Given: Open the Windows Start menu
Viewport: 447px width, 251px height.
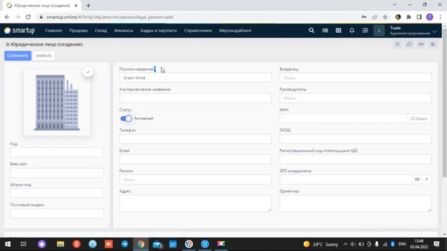Looking at the screenshot, I should click(x=8, y=244).
